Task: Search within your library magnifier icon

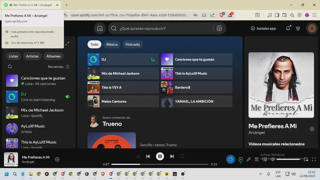Action: [x=10, y=67]
